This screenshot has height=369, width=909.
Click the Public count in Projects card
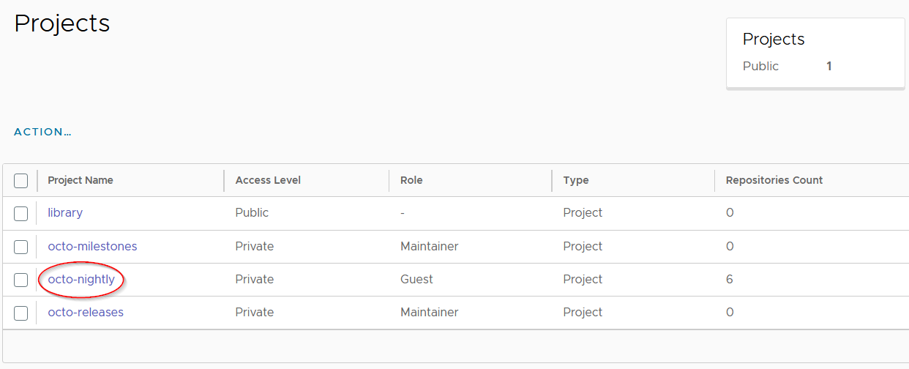tap(829, 67)
